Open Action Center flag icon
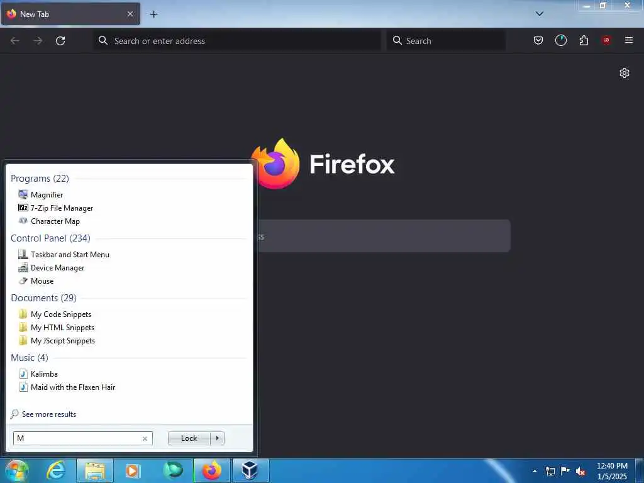Screen dimensions: 644x483 pos(565,470)
